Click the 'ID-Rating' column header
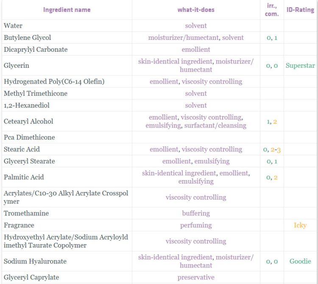 (x=300, y=10)
